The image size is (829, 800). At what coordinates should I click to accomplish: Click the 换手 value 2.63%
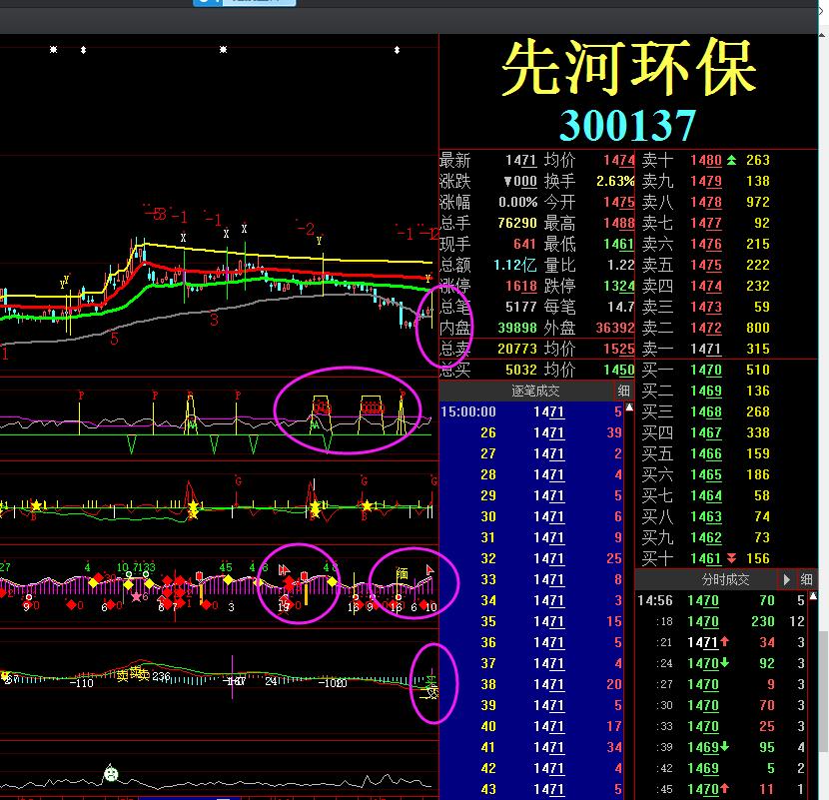[x=615, y=182]
